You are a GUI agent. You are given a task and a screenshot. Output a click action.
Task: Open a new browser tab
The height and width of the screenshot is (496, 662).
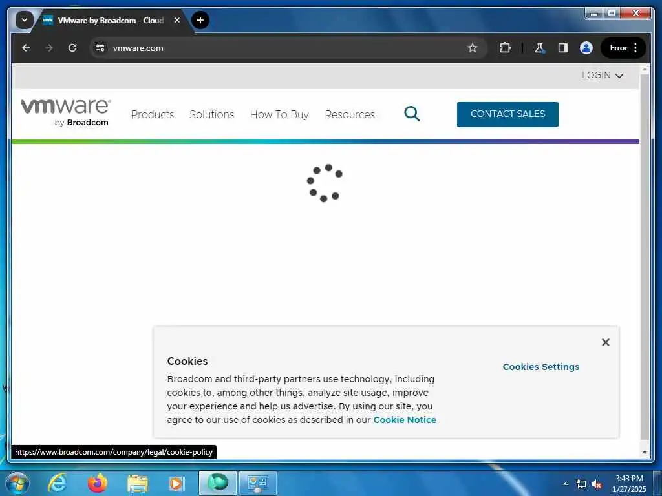point(200,20)
